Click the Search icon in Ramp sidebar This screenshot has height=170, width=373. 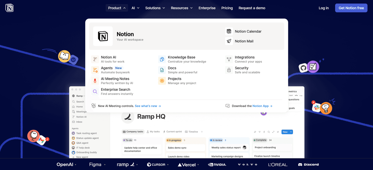[74, 102]
